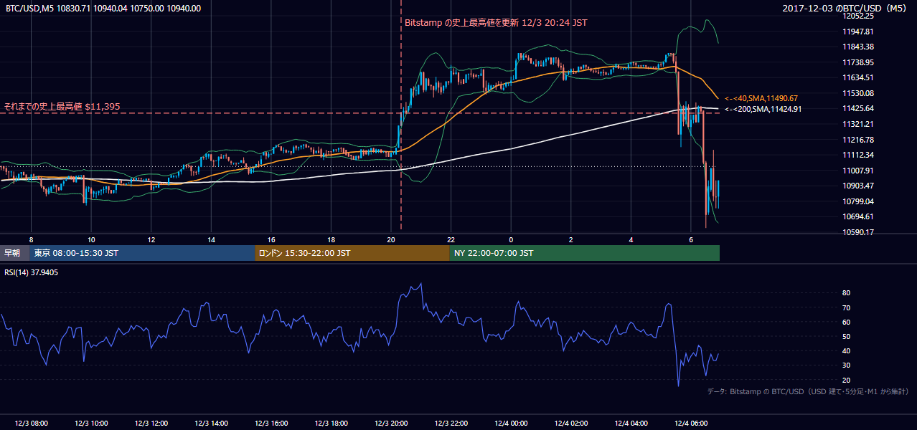This screenshot has width=917, height=430.
Task: Click the '12/4 06:00' date axis label
Action: [x=691, y=424]
